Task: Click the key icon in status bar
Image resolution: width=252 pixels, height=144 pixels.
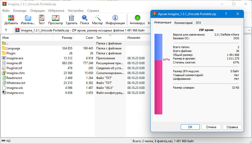Action: pos(8,141)
